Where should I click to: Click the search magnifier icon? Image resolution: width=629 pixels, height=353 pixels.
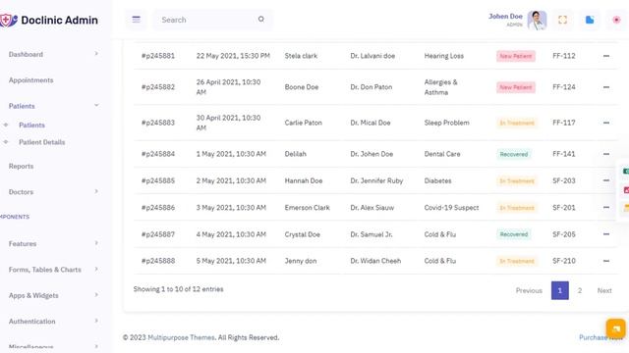(x=261, y=20)
